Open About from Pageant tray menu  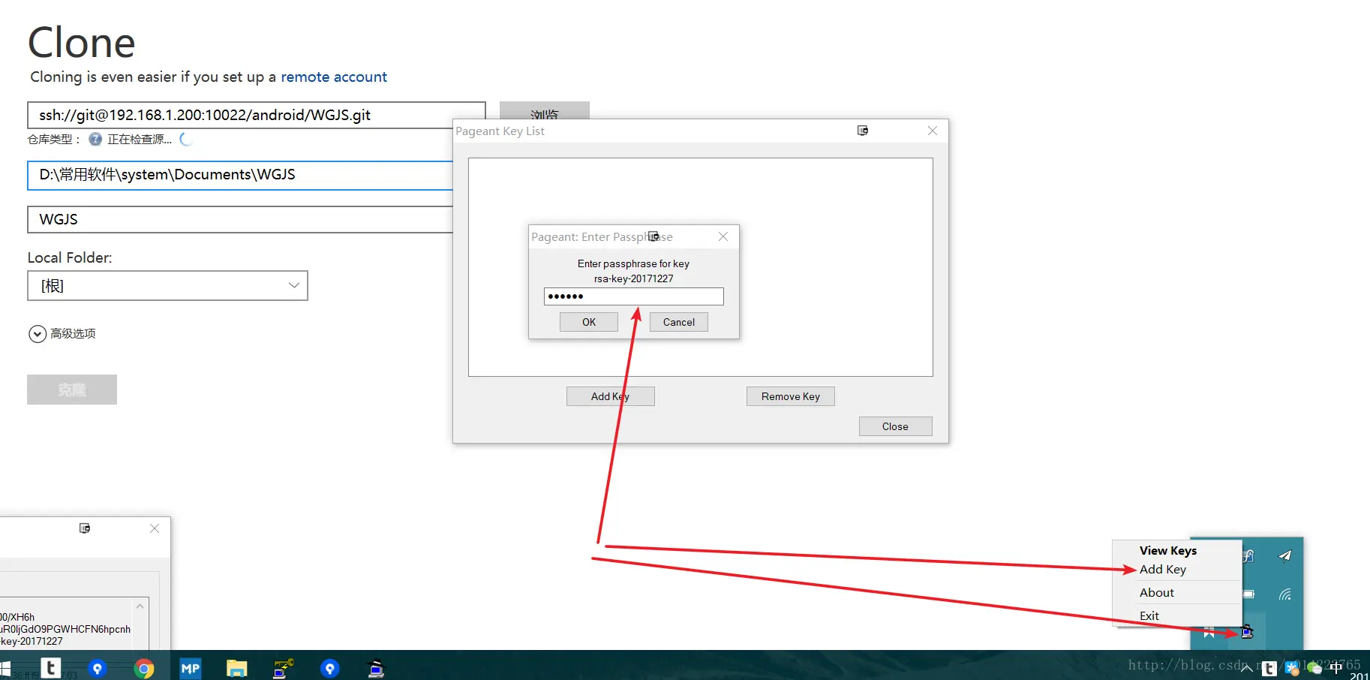(1156, 592)
